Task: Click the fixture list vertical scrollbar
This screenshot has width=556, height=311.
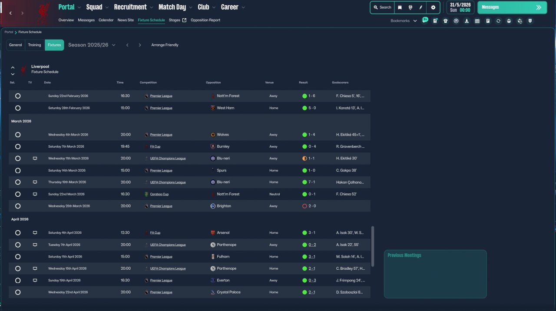Action: (x=372, y=246)
